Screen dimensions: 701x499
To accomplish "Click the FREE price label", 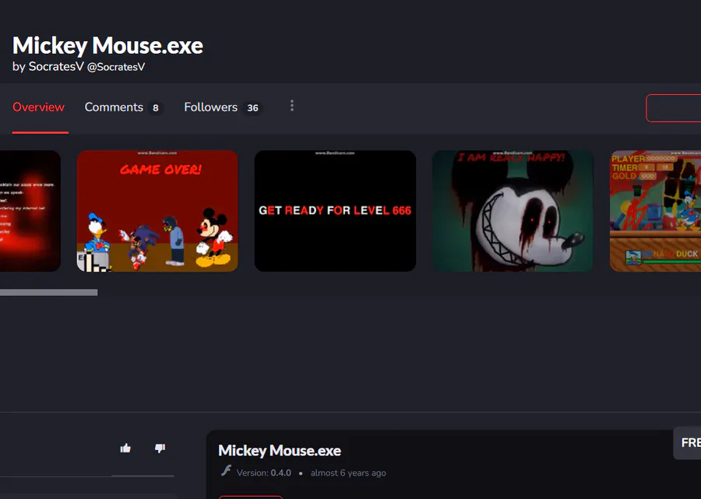I will (687, 443).
